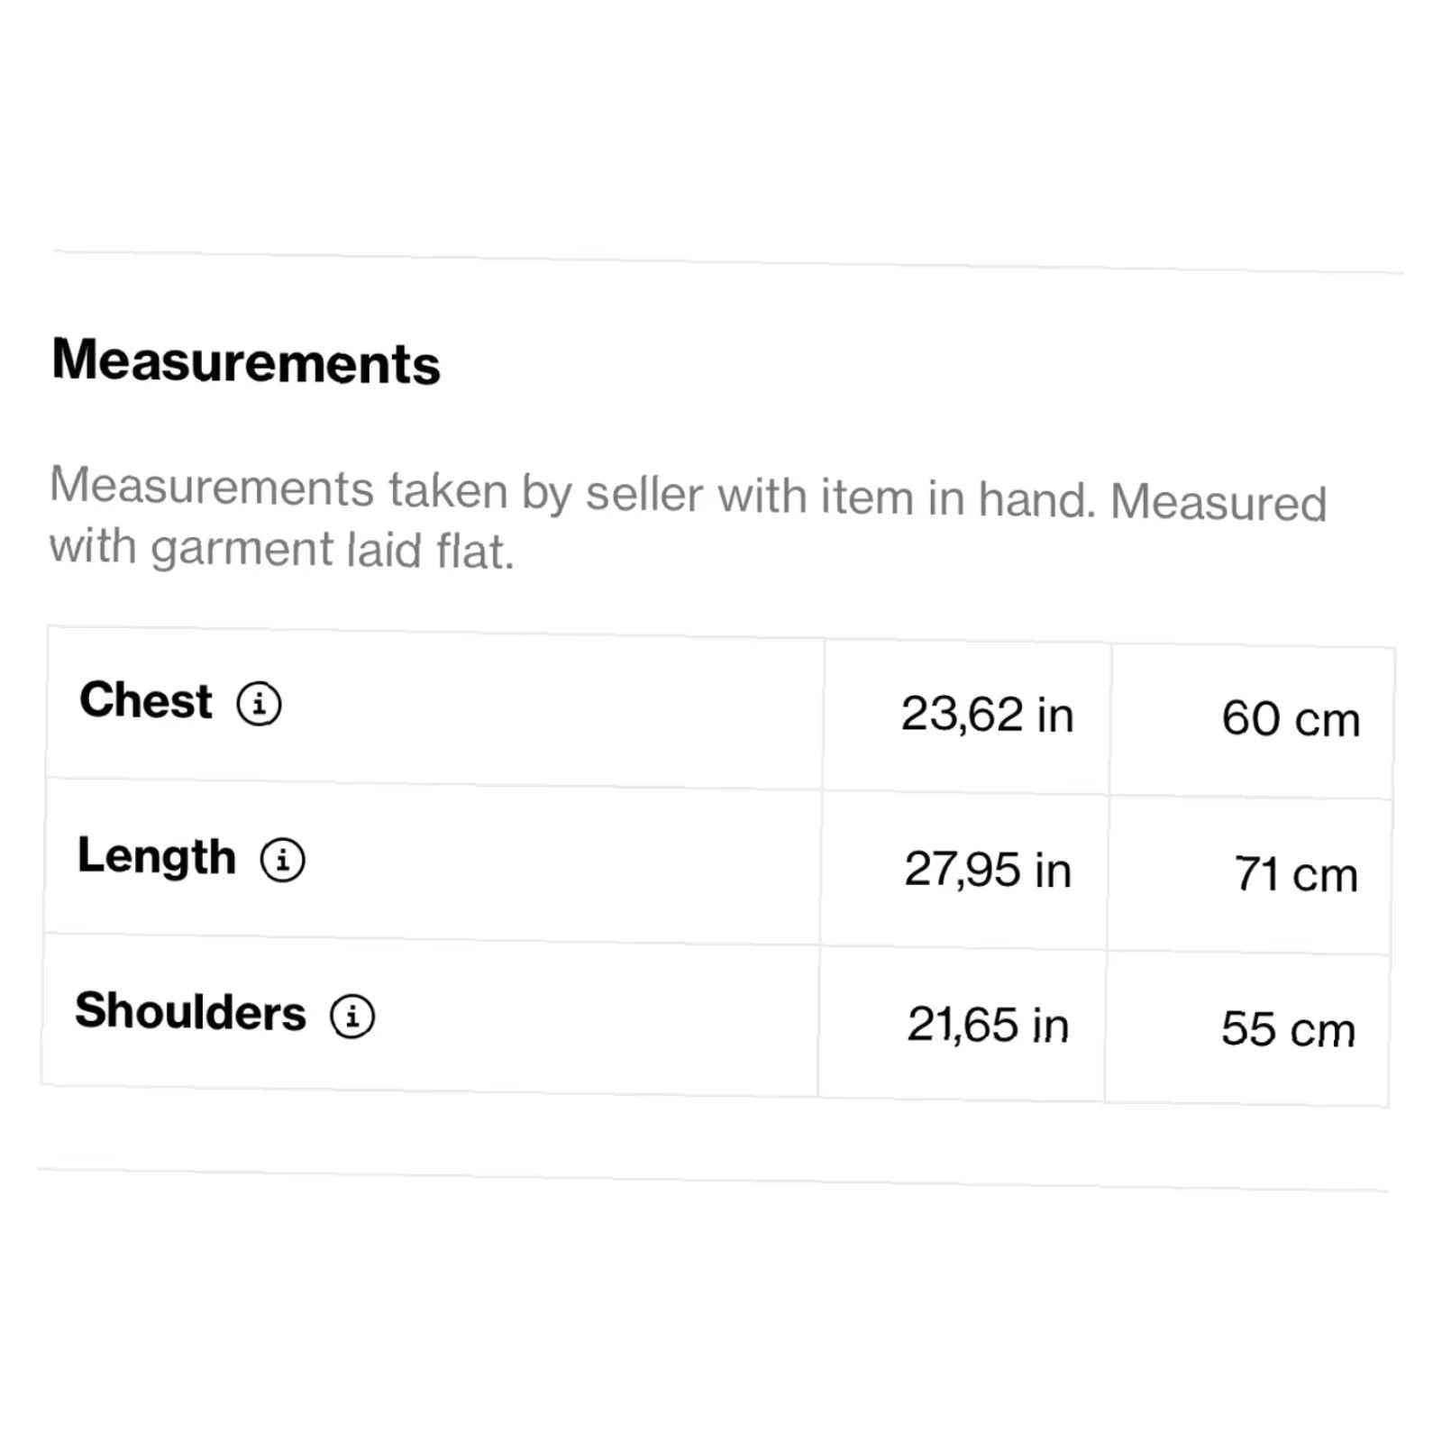Select the Chest row label
Screen dimensions: 1442x1442
[146, 700]
